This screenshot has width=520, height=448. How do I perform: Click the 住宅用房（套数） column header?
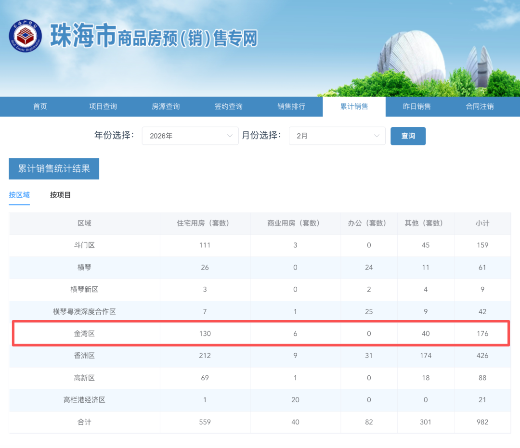click(x=205, y=223)
